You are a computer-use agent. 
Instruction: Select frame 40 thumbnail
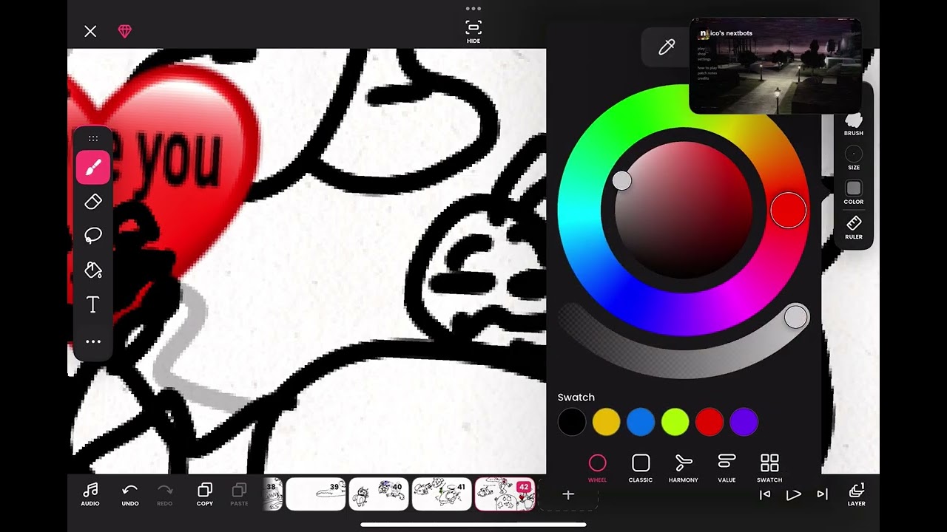click(x=379, y=494)
